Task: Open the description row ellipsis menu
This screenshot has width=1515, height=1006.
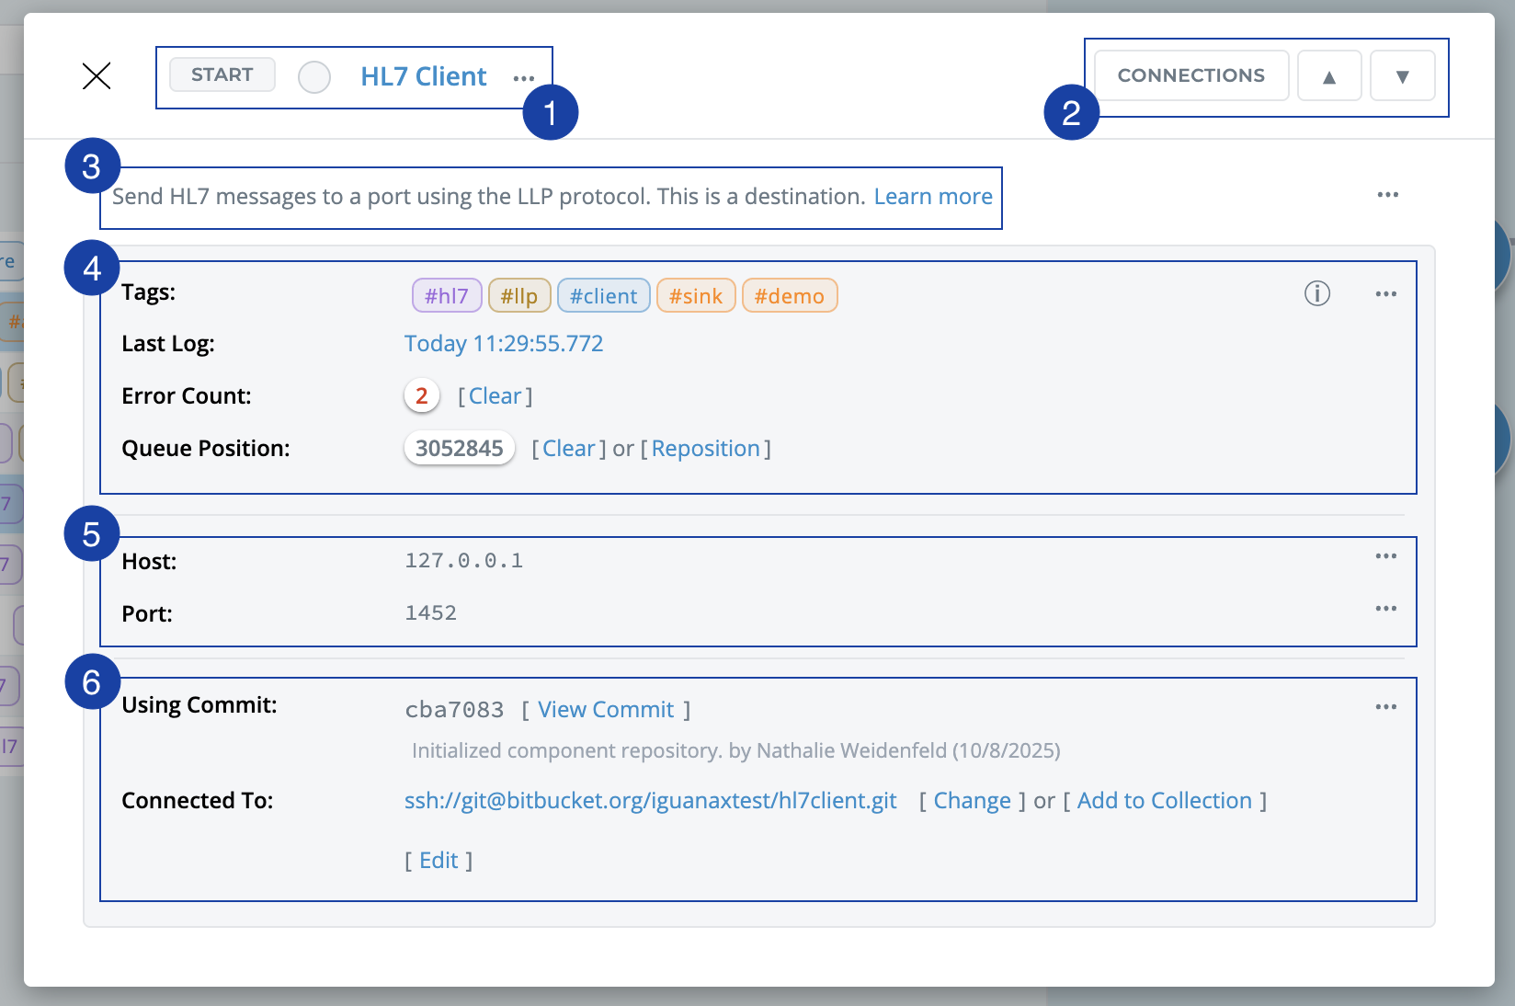Action: 1387,195
